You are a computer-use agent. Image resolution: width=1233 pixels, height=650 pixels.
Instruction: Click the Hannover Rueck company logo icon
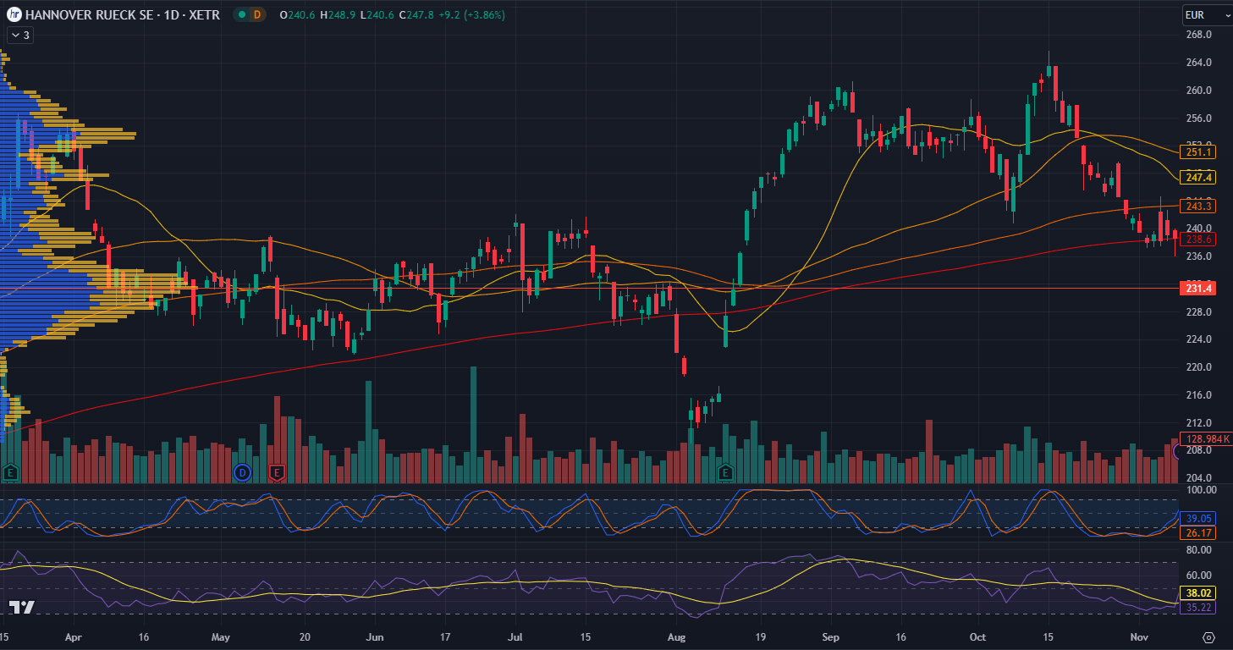pos(14,14)
